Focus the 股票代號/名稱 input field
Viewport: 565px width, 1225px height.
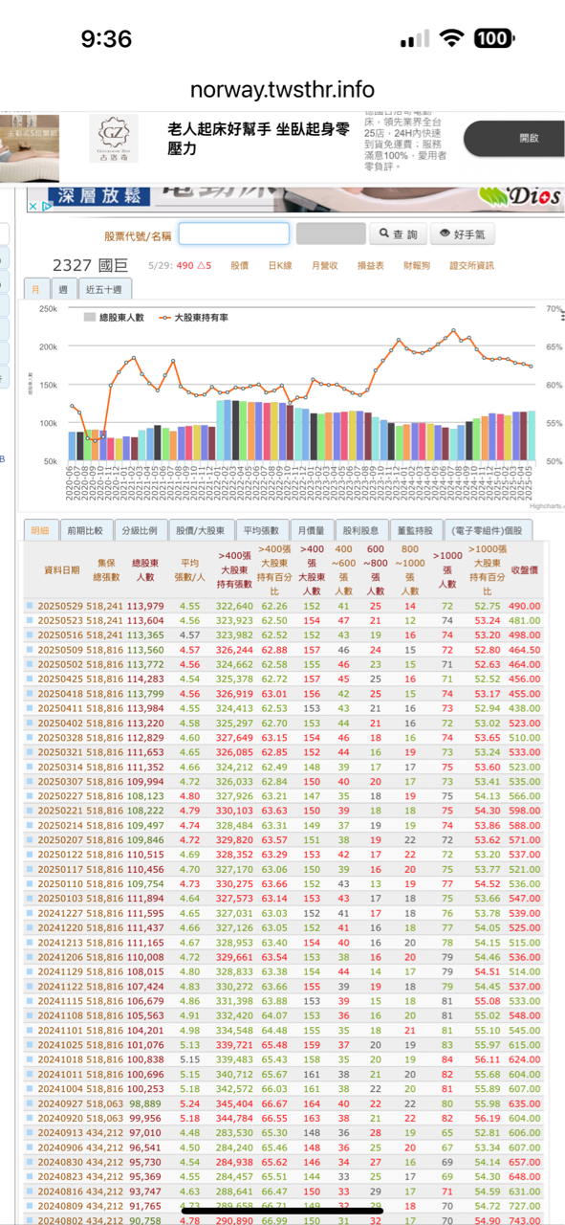233,234
